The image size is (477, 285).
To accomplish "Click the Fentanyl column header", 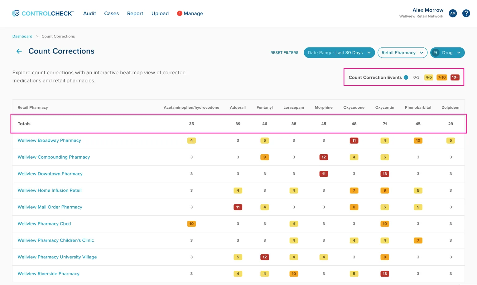I will [265, 107].
